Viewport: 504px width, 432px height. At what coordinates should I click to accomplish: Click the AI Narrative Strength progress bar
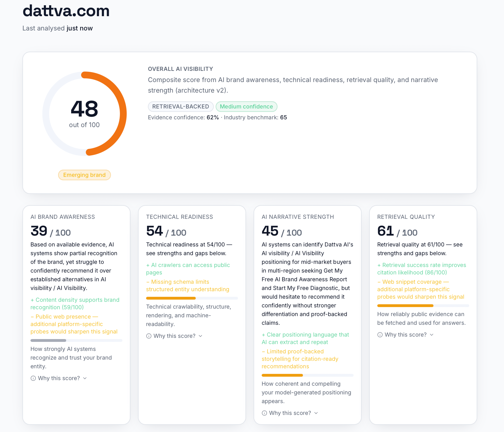pos(308,375)
